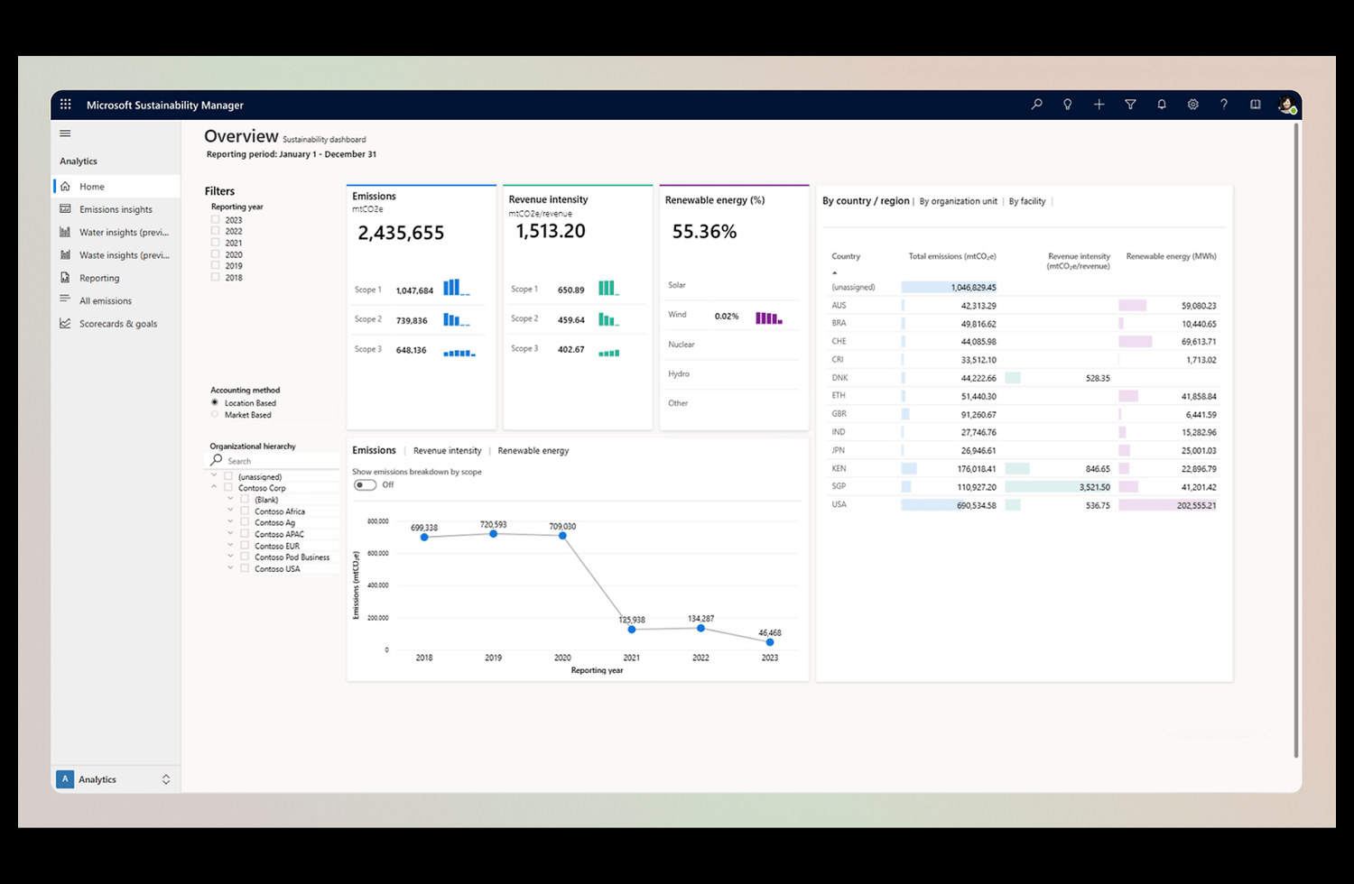Click the search magnifier icon in header
The width and height of the screenshot is (1354, 884).
pyautogui.click(x=1036, y=105)
